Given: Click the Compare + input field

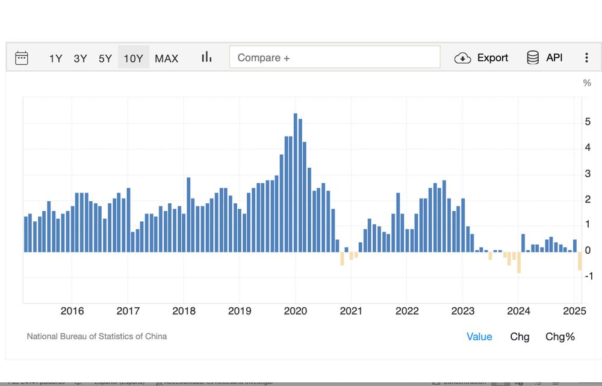Looking at the screenshot, I should point(335,57).
